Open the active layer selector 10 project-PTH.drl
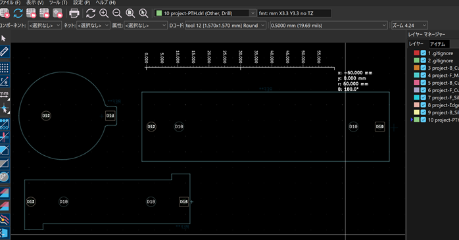The height and width of the screenshot is (240, 459). (205, 13)
